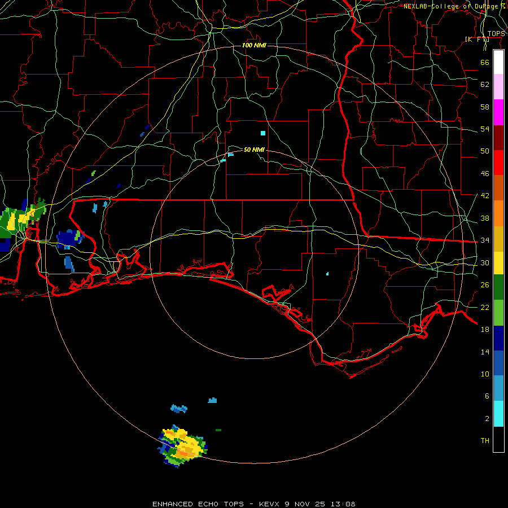Viewport: 508px width, 508px height.
Task: Click the "14" legend value
Action: (485, 352)
